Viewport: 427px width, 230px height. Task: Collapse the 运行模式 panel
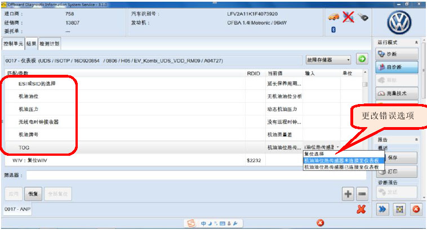416,42
